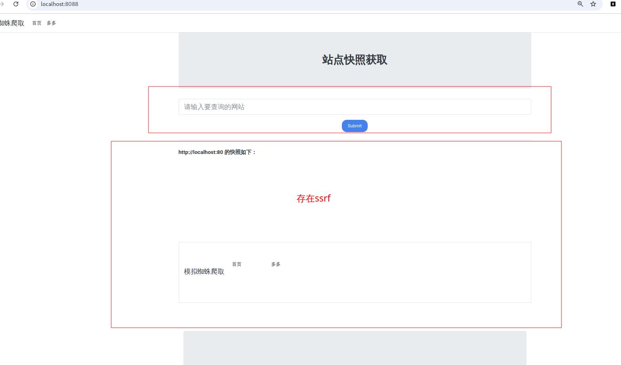
Task: Click the red 存在ssrf annotation text
Action: (x=313, y=198)
